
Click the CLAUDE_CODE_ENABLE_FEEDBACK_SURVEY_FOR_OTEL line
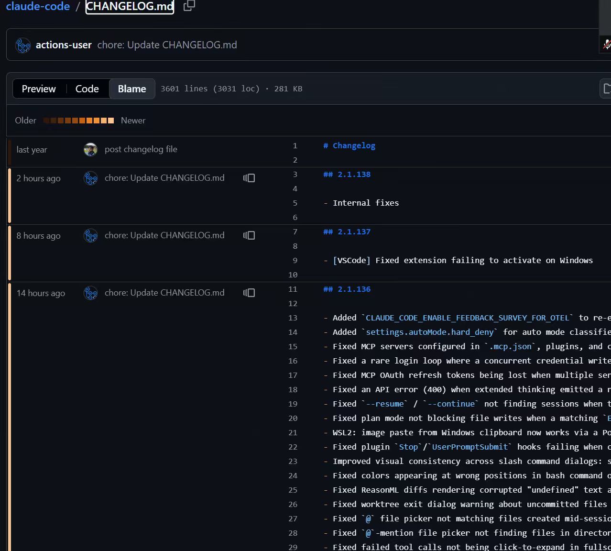467,318
